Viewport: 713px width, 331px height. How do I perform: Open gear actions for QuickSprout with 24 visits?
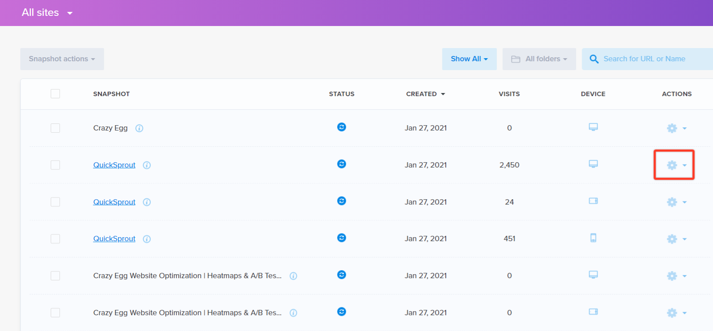coord(676,202)
